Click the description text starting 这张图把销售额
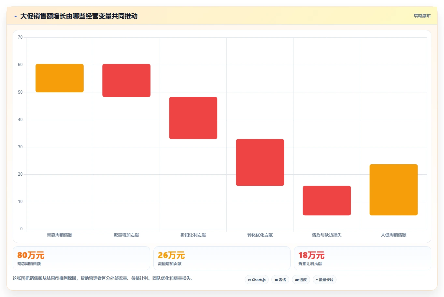Viewport: 444px width, 297px height. tap(103, 278)
